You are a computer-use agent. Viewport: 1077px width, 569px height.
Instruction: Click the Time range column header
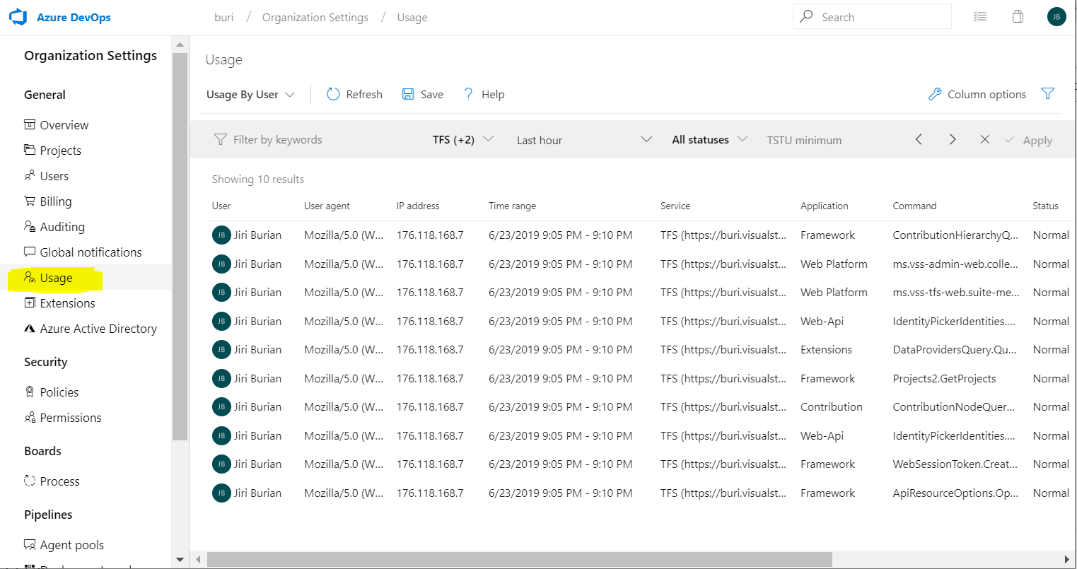pyautogui.click(x=512, y=206)
